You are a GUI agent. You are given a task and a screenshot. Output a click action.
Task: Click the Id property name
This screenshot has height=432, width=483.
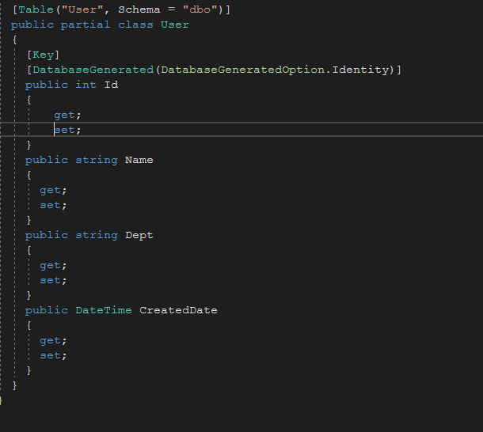coord(111,85)
